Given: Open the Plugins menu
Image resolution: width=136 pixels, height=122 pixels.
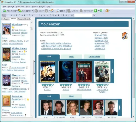Looking at the screenshot, I should pos(42,6).
